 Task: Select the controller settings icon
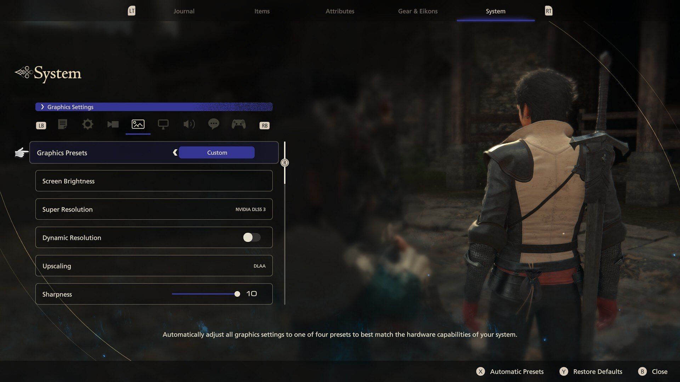click(239, 125)
